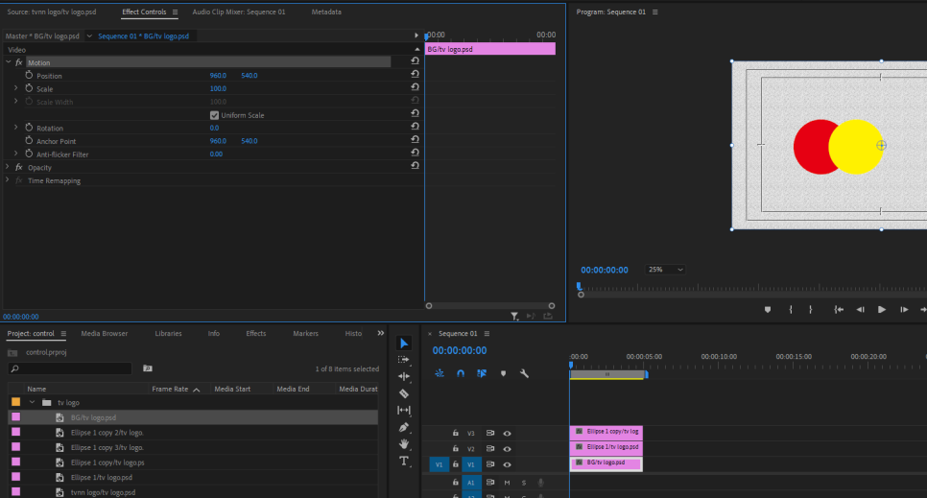Expand the Opacity effect
This screenshot has height=498, width=927.
tap(9, 167)
